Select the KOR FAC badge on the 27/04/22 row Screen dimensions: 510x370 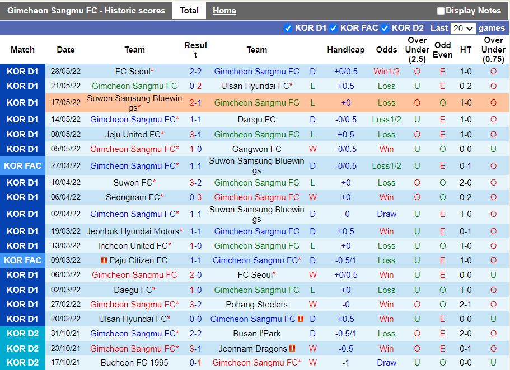(22, 165)
